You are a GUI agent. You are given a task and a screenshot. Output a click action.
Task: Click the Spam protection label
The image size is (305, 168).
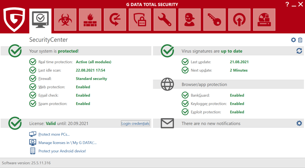pos(53,104)
